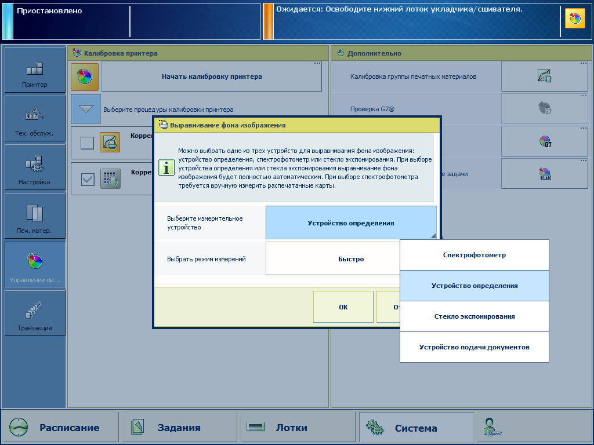Collapse the calibration procedures list triangle
594x445 pixels.
pos(86,109)
